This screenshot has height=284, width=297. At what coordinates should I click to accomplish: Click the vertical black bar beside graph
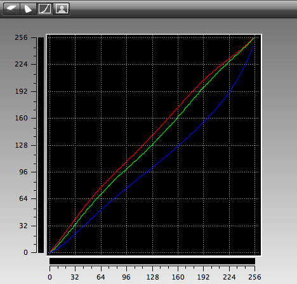pyautogui.click(x=41, y=145)
